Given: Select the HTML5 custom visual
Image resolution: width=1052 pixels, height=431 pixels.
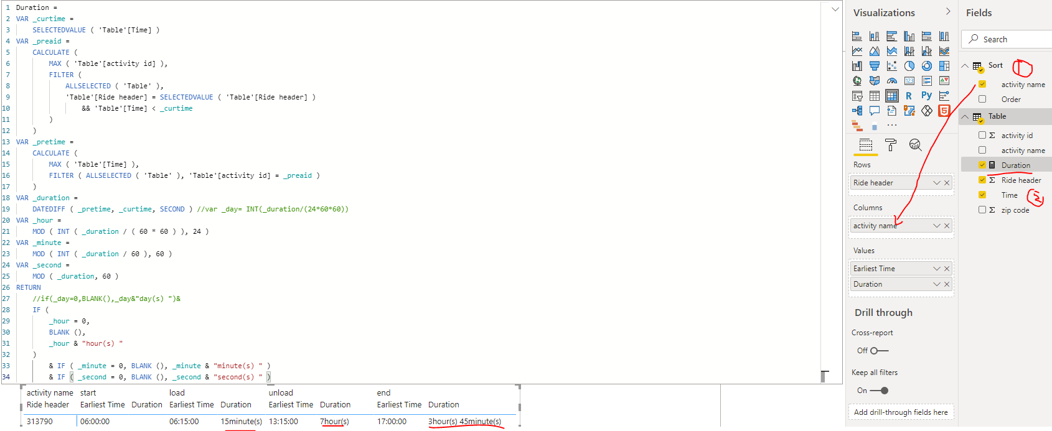Looking at the screenshot, I should point(944,111).
